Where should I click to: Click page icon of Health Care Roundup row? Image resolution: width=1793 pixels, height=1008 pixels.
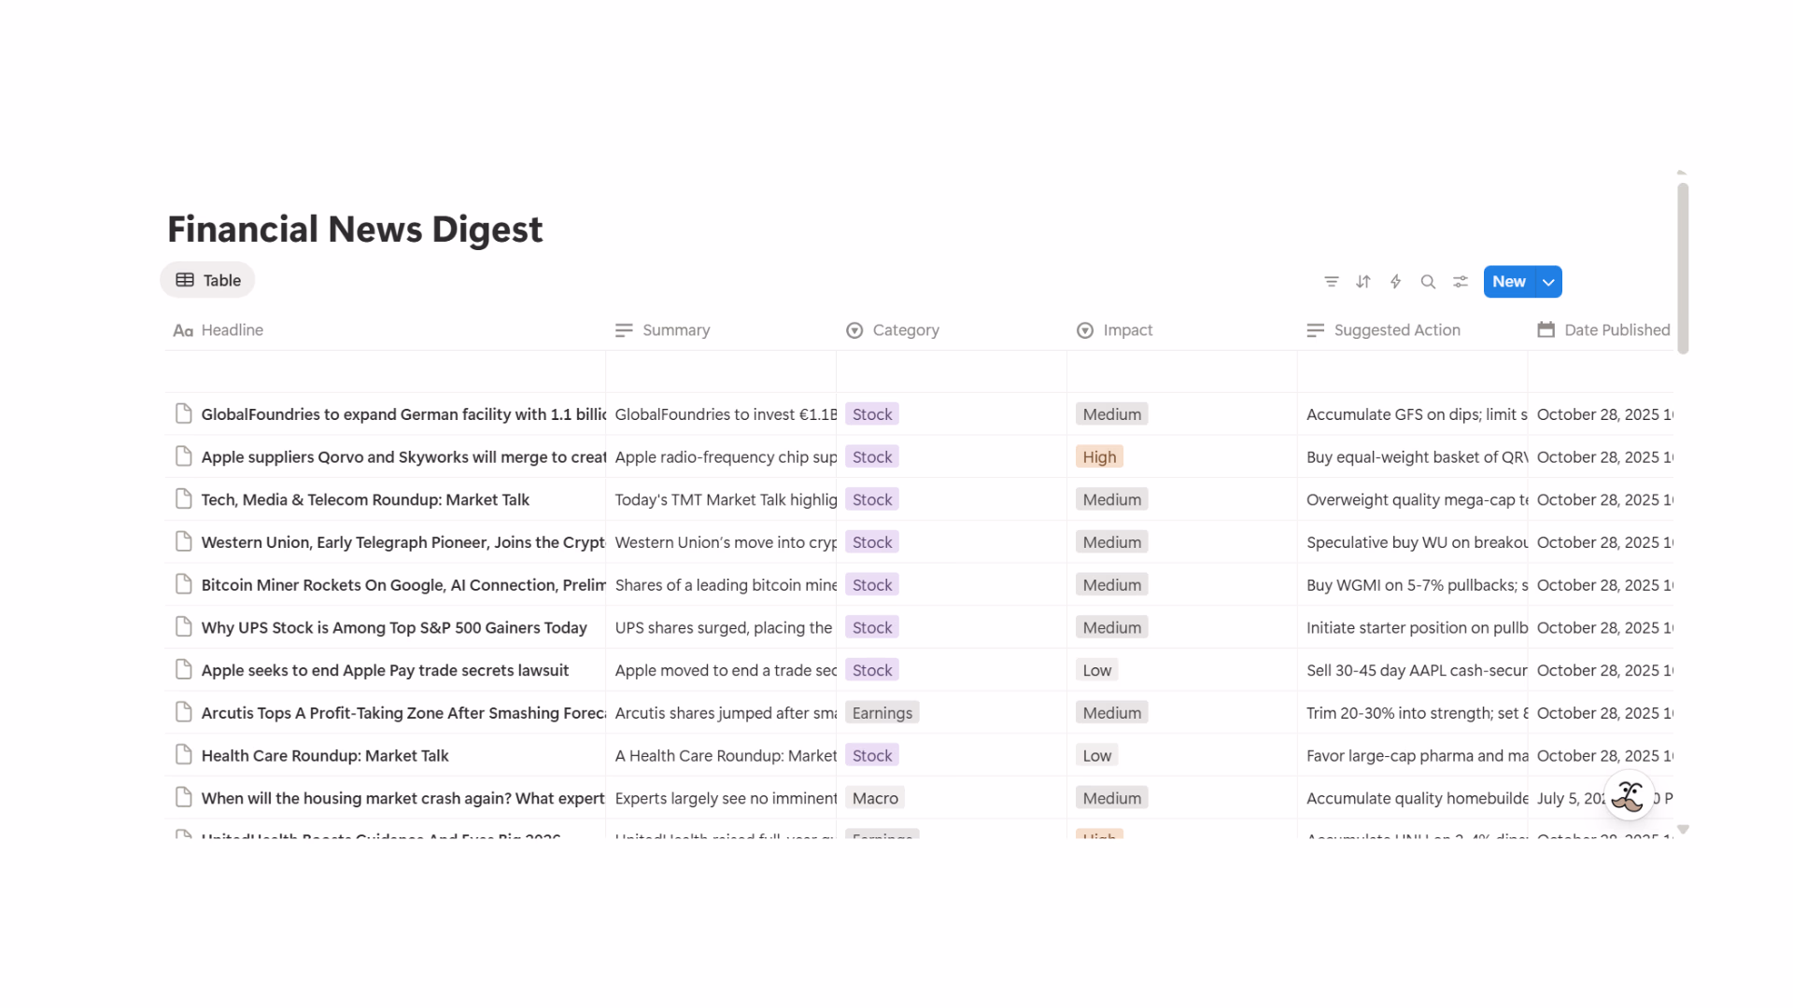pos(184,755)
